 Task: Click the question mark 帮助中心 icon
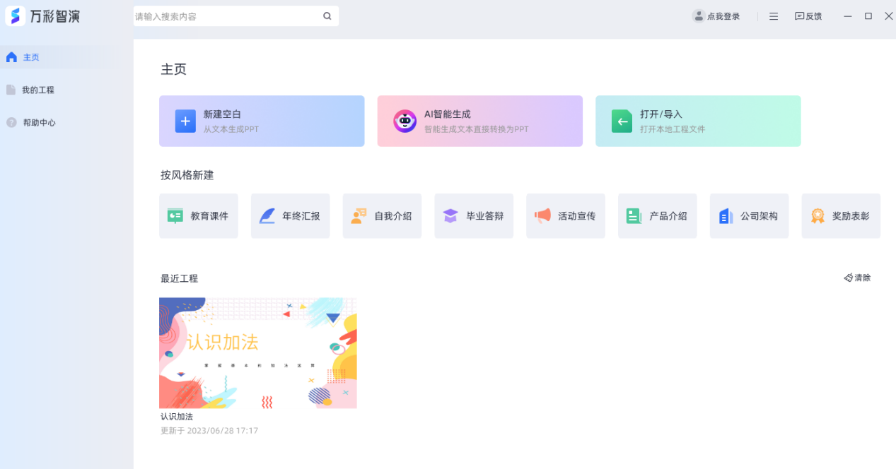(11, 122)
